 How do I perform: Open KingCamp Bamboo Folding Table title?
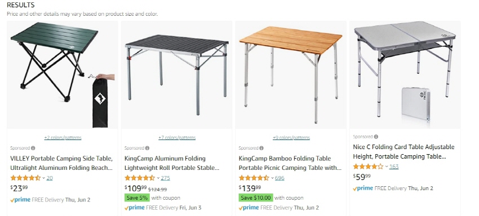290,163
